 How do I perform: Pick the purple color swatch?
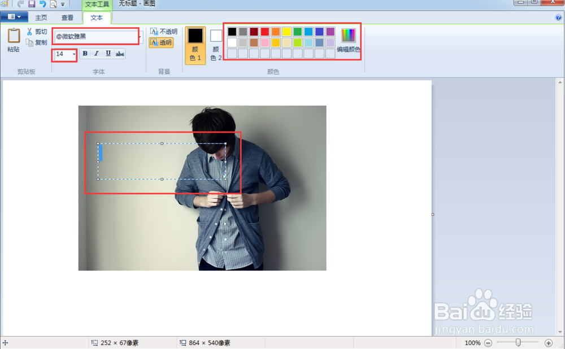(331, 32)
